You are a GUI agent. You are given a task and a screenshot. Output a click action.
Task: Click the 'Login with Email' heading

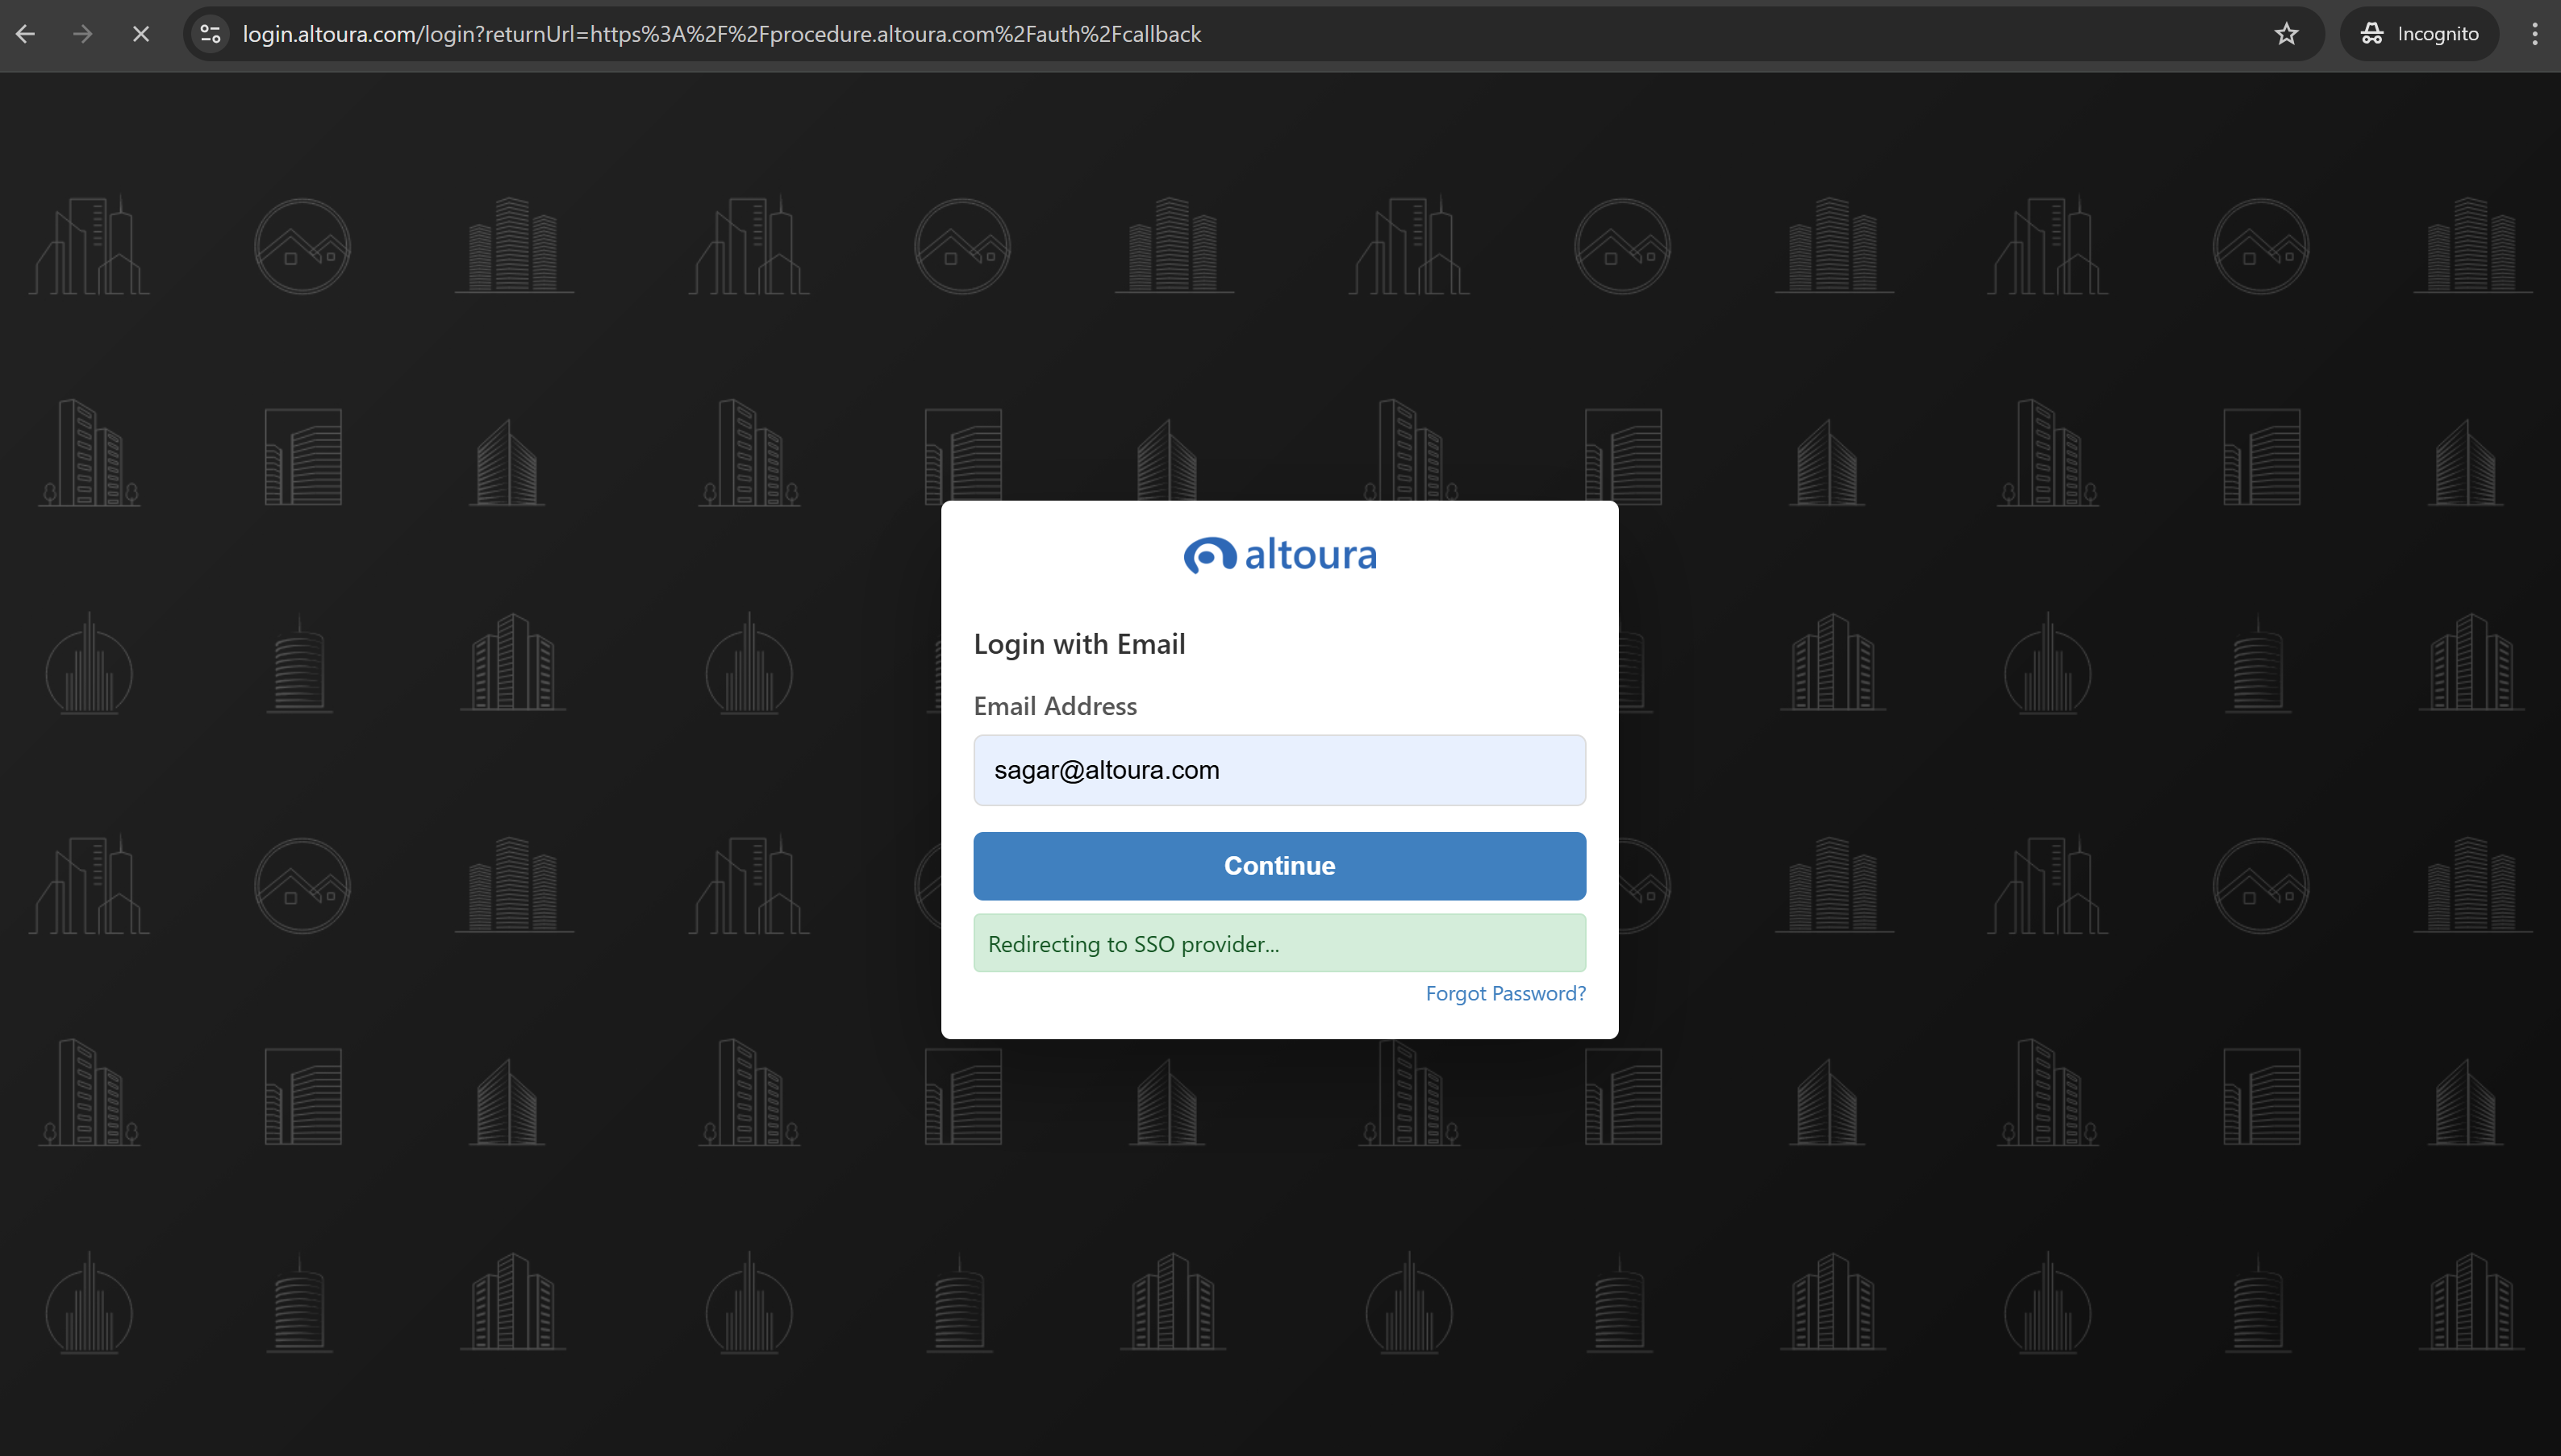(1079, 644)
